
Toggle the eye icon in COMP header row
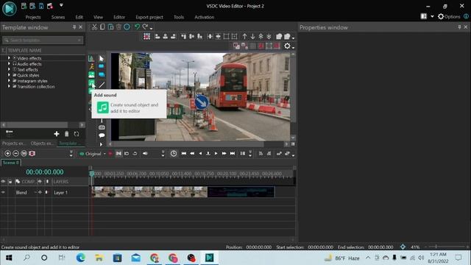(x=3, y=182)
